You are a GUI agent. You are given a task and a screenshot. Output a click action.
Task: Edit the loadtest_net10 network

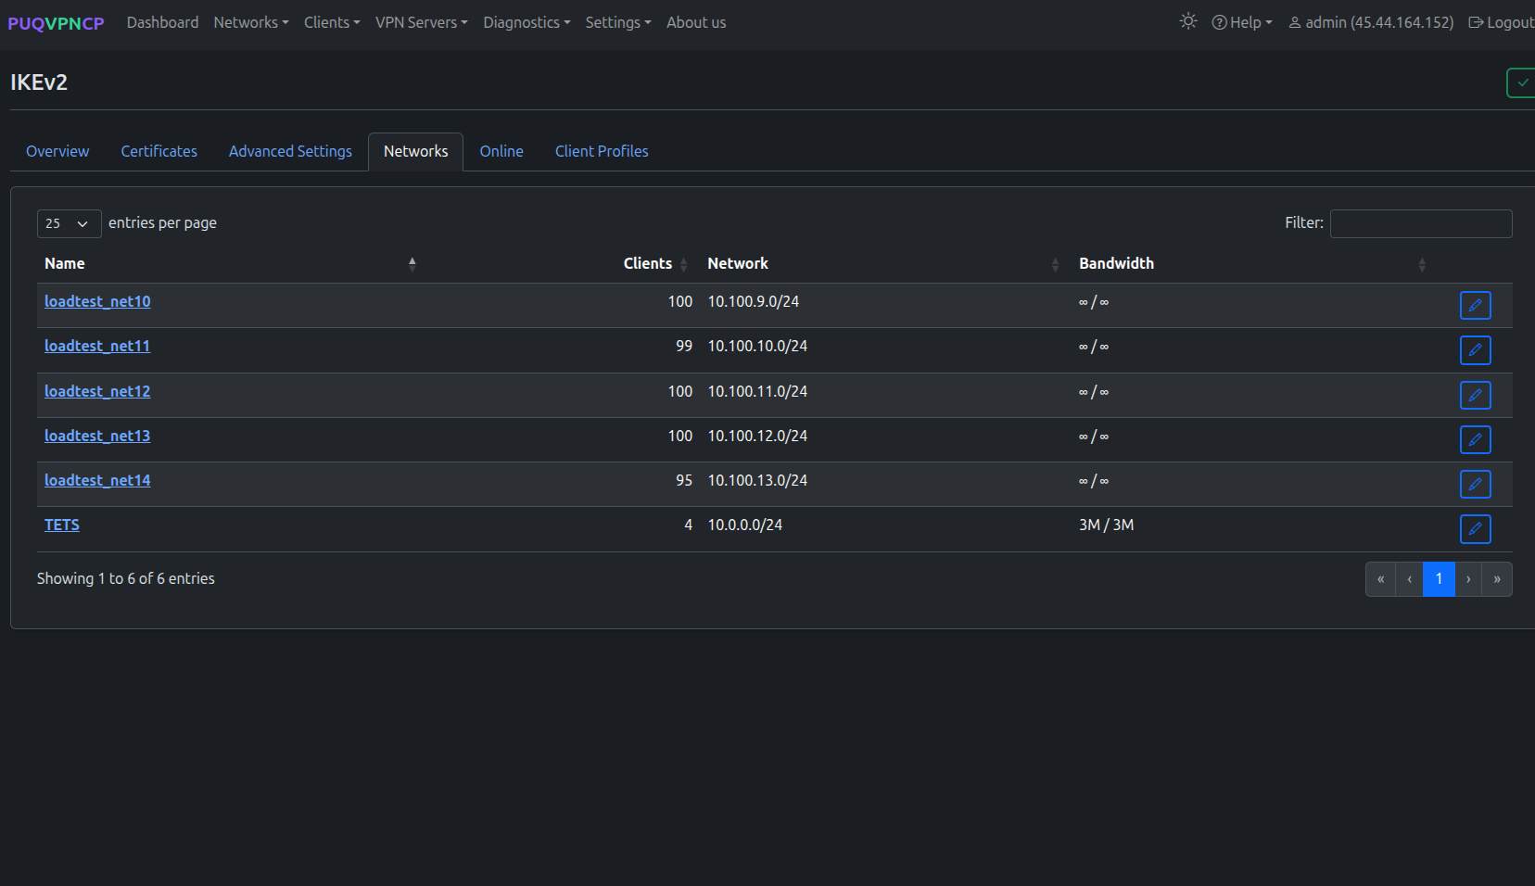(x=1475, y=305)
